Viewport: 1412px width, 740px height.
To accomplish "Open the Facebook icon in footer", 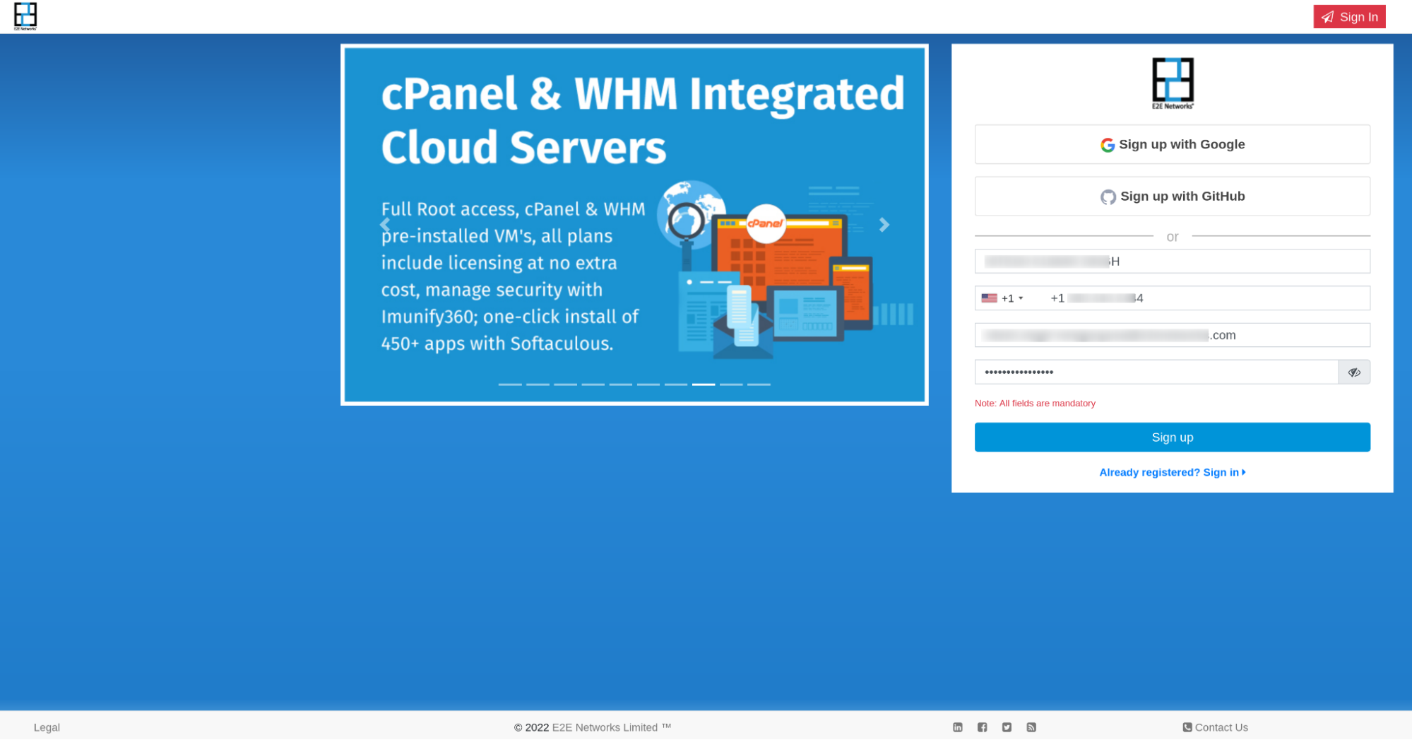I will click(x=982, y=727).
